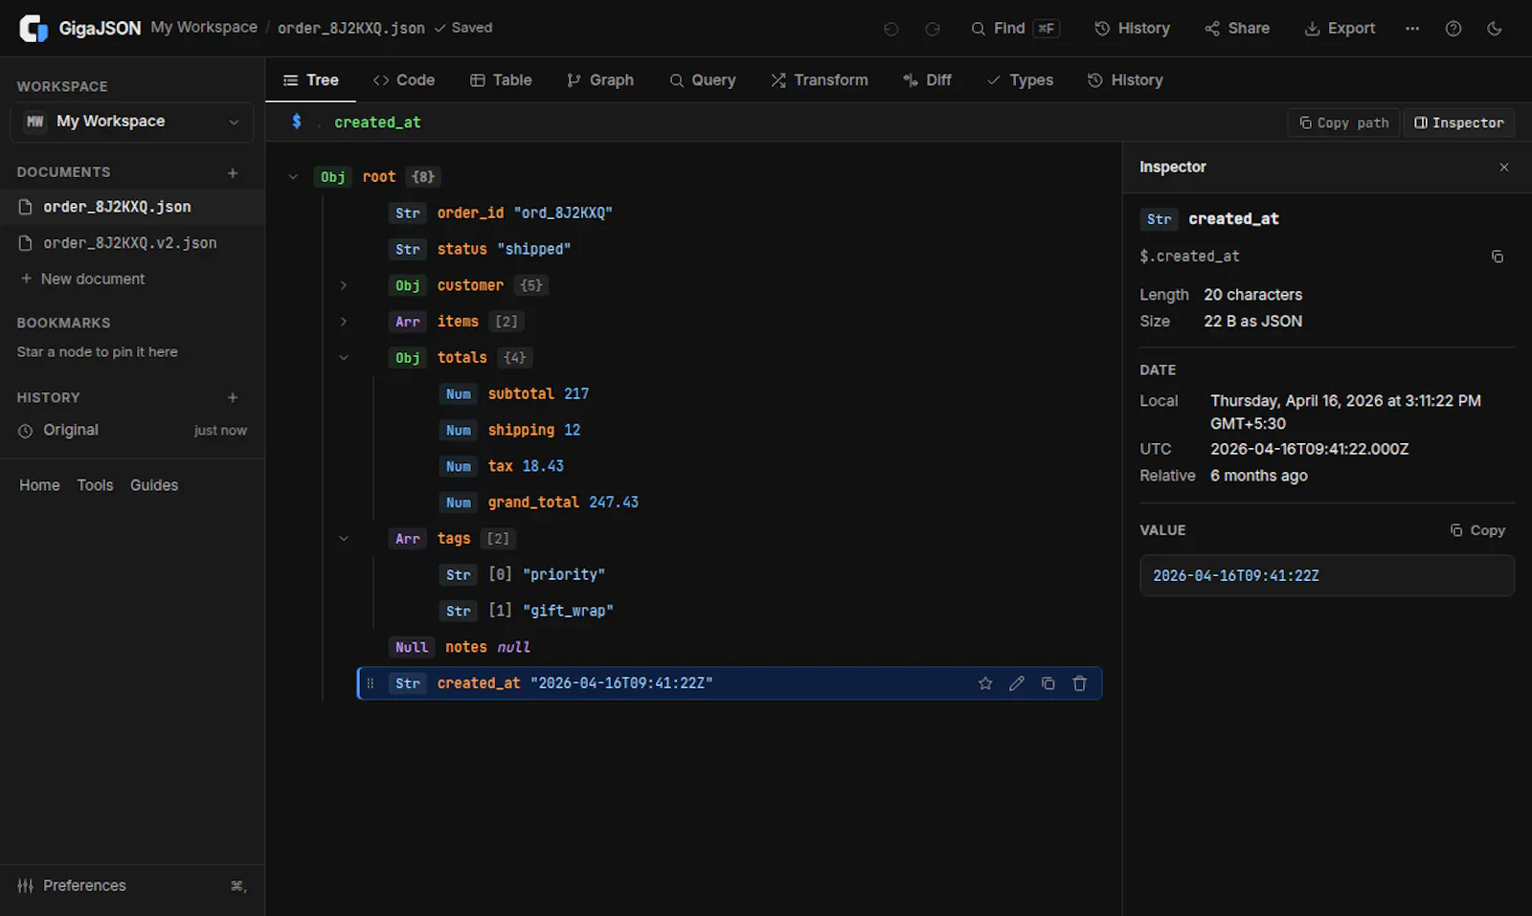Collapse the totals object node
This screenshot has height=916, width=1532.
tap(344, 358)
